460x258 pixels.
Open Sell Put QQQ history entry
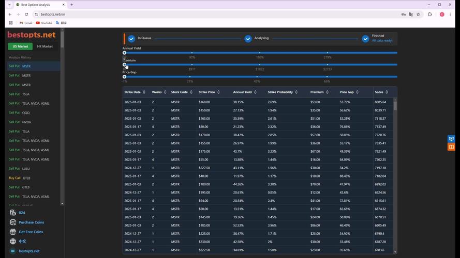(33, 112)
